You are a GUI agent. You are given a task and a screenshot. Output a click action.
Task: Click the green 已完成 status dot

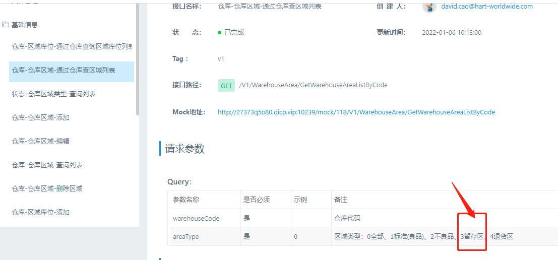tap(220, 33)
